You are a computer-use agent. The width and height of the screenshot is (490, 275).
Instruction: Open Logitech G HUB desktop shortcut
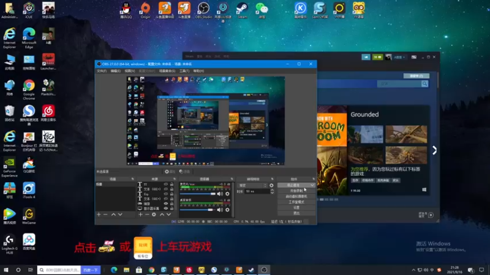point(9,244)
